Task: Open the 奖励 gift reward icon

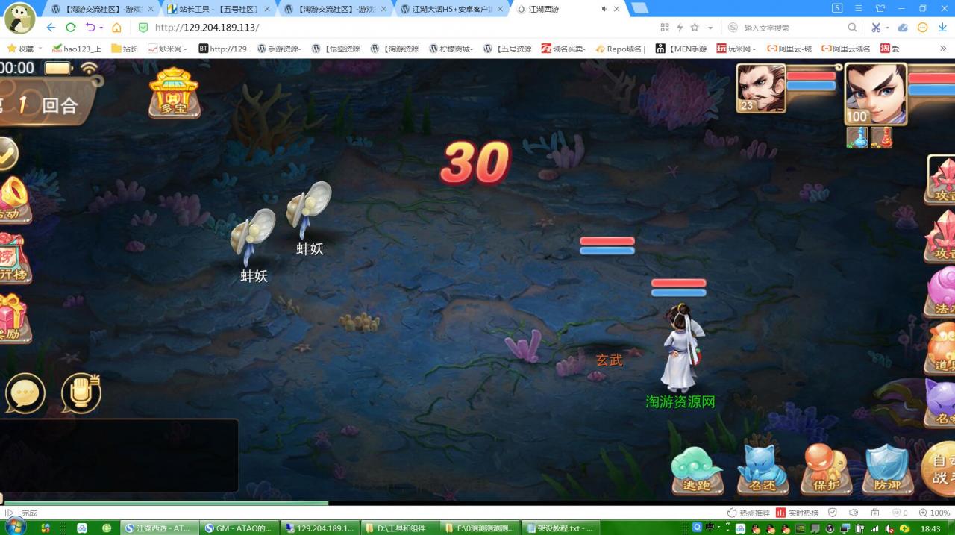Action: point(13,318)
